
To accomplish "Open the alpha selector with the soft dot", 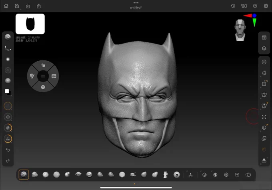I will click(x=8, y=59).
